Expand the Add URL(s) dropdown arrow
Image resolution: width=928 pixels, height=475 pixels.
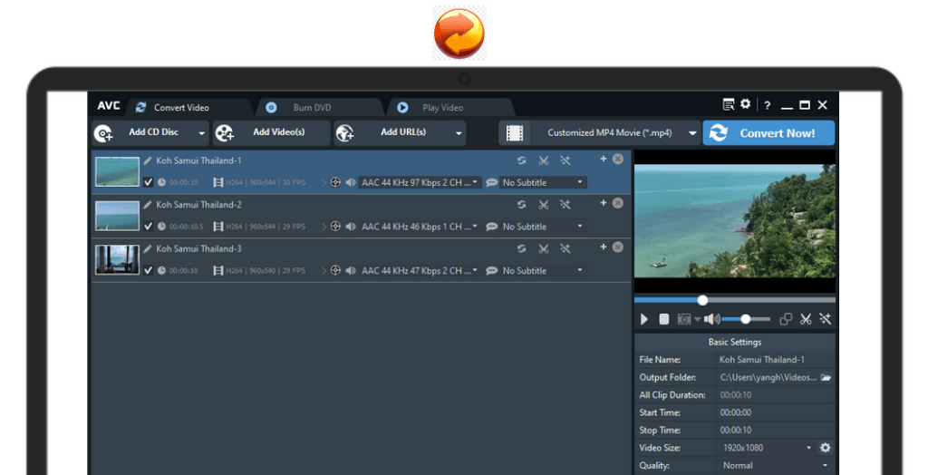(x=459, y=133)
